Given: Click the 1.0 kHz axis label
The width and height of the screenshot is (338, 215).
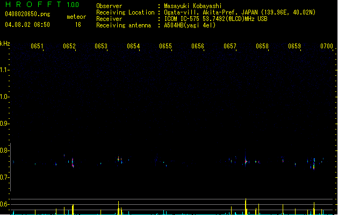Looking at the screenshot, I should coord(4,97).
